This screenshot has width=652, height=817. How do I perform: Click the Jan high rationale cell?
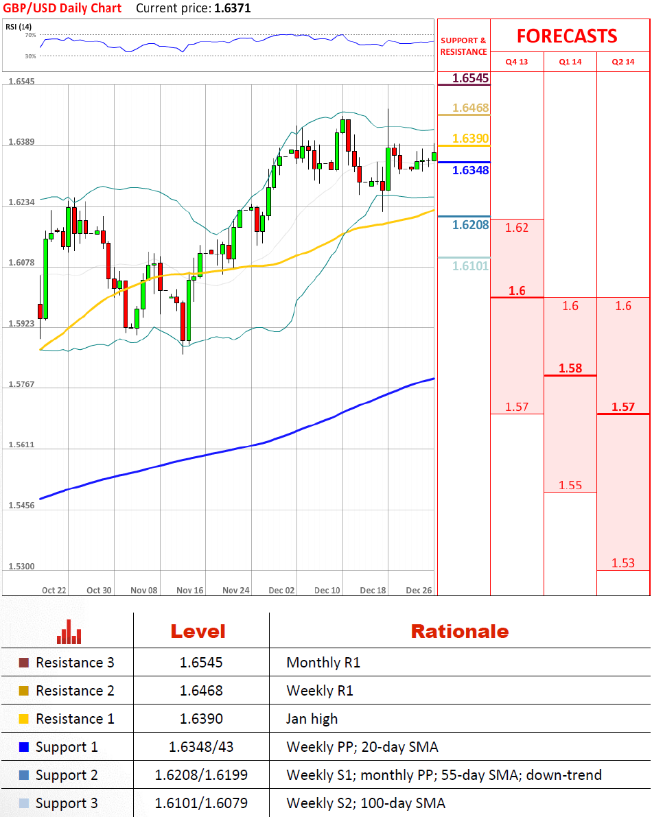[312, 719]
